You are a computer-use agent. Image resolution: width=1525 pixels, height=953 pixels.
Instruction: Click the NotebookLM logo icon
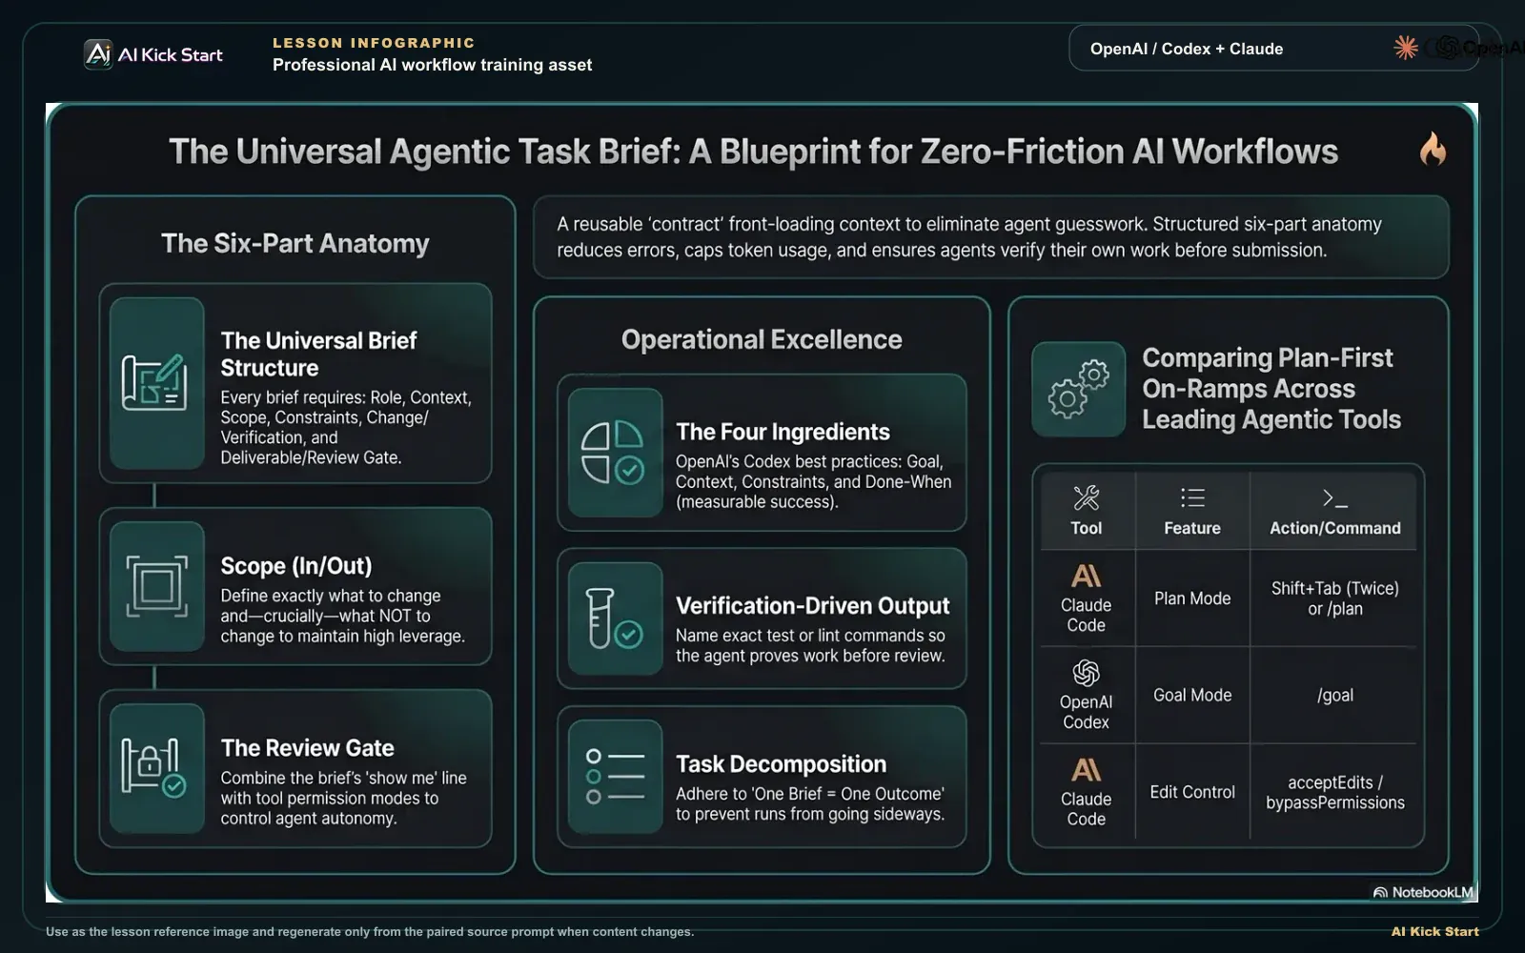(x=1380, y=893)
